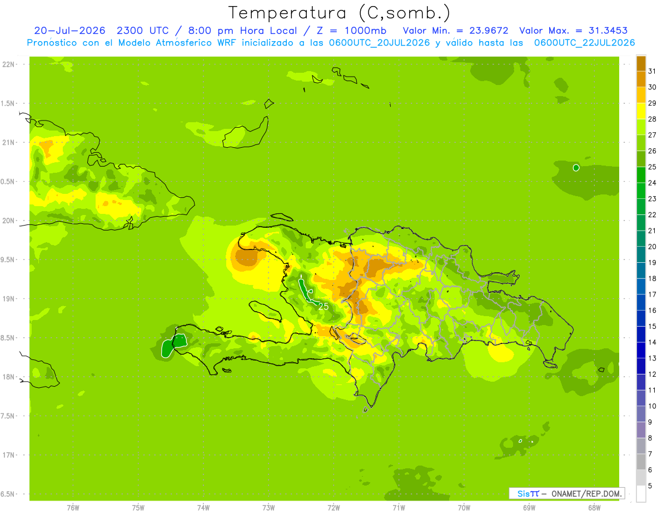Viewport: 667px width, 515px height.
Task: Click the "21N" latitude label
Action: [x=9, y=143]
